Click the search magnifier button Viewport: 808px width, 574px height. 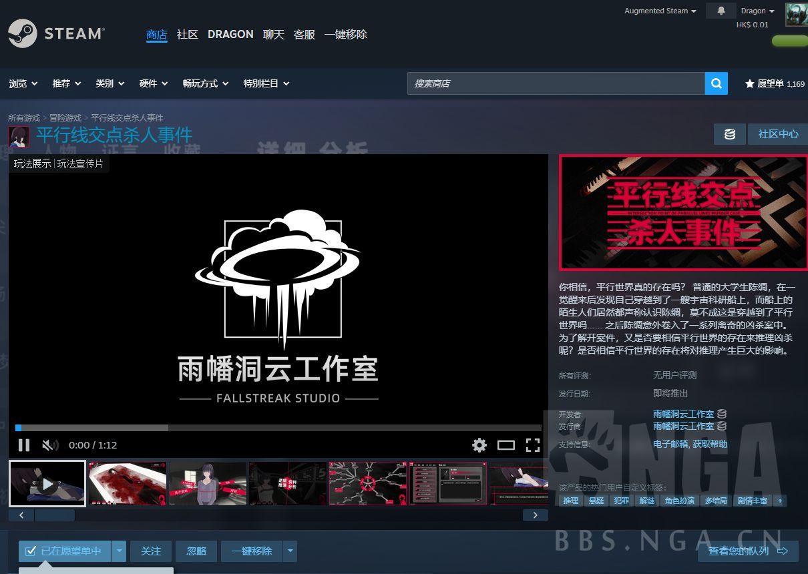coord(716,83)
